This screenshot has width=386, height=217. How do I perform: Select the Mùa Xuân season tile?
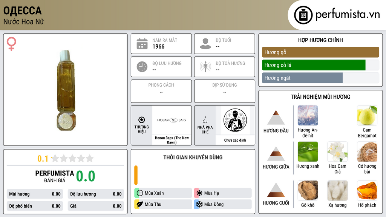click(x=163, y=193)
